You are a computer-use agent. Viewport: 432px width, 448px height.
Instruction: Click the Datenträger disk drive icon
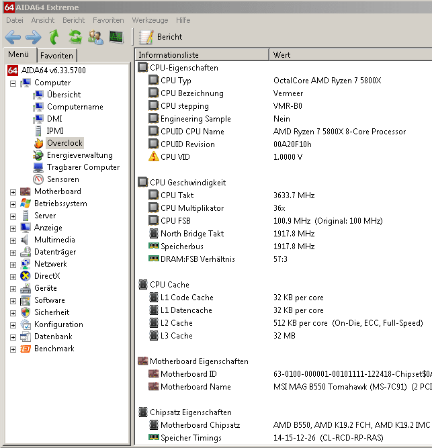click(26, 252)
